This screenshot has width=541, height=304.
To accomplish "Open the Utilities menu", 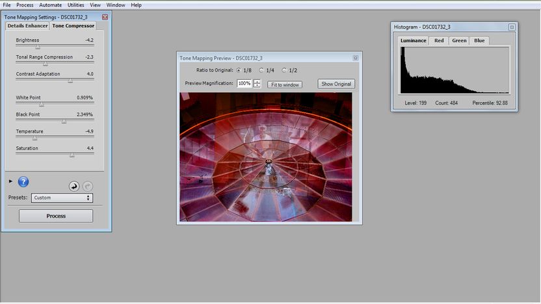I will [x=75, y=5].
